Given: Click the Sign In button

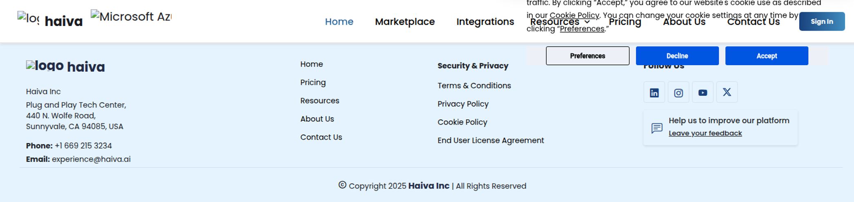Looking at the screenshot, I should point(822,22).
